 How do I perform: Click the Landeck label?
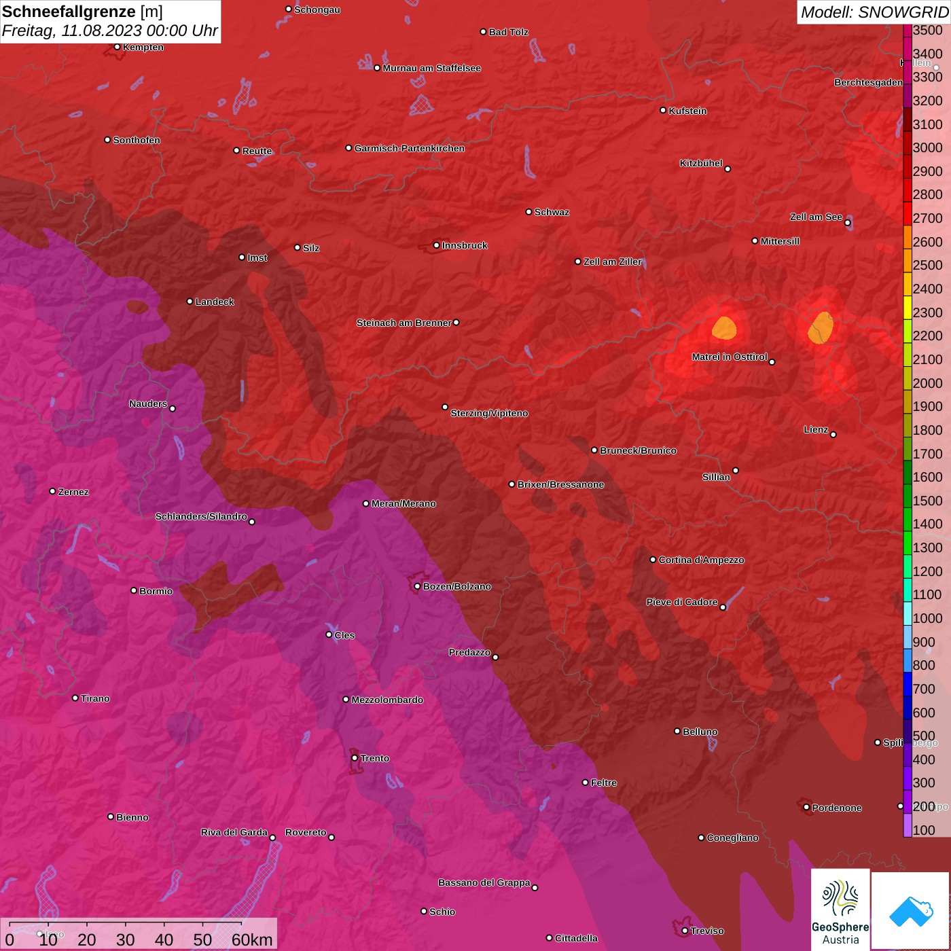215,302
